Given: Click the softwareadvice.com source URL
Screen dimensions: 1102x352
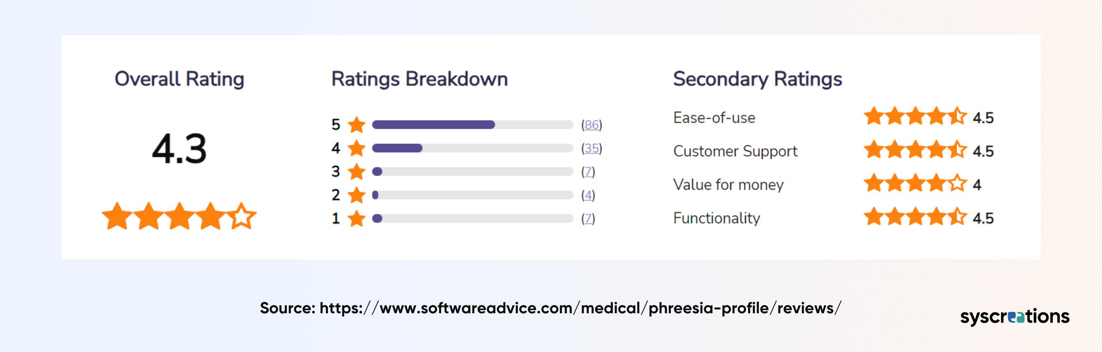Looking at the screenshot, I should click(581, 308).
